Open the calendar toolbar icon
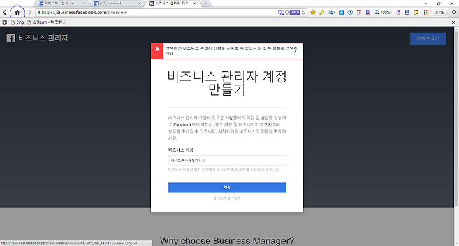The width and height of the screenshot is (459, 246). 359,12
